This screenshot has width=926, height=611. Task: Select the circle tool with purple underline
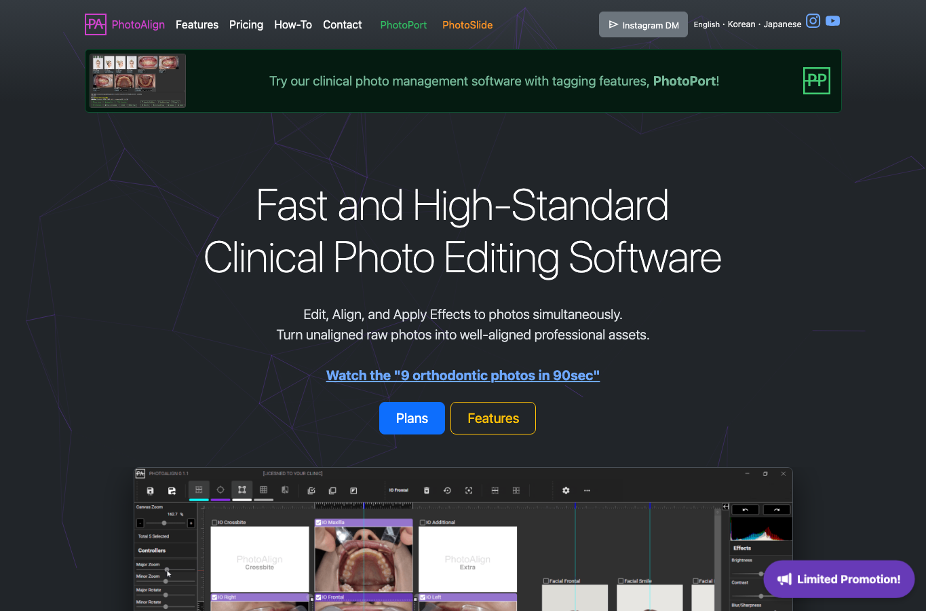coord(220,489)
